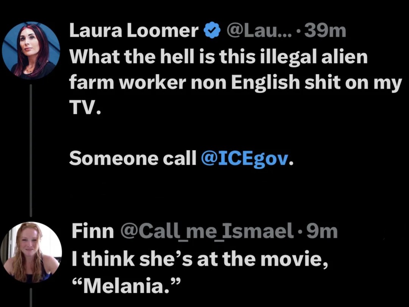Click the "TV." word in the tweet
Image resolution: width=409 pixels, height=307 pixels.
(x=85, y=109)
